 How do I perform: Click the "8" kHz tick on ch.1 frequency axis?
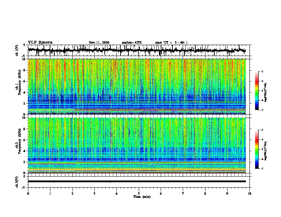tap(24, 70)
